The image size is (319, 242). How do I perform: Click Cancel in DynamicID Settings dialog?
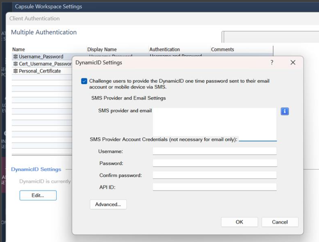[x=280, y=222]
